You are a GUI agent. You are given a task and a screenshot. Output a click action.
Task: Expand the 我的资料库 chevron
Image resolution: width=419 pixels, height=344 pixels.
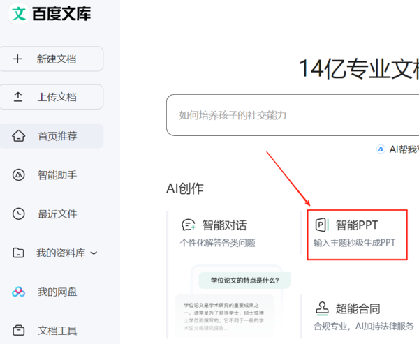[94, 253]
